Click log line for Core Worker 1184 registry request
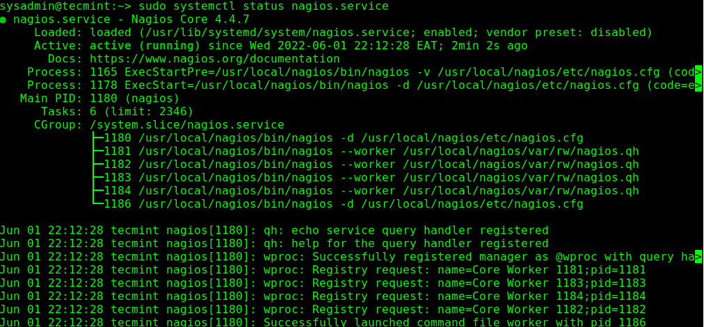 [323, 296]
